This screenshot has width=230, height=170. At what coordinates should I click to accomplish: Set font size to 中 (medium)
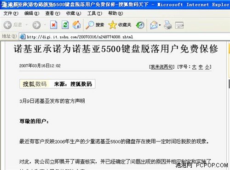[201, 67]
